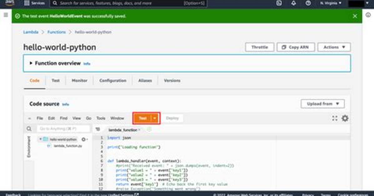
Task: Open the Terms footer link
Action: [x=325, y=194]
